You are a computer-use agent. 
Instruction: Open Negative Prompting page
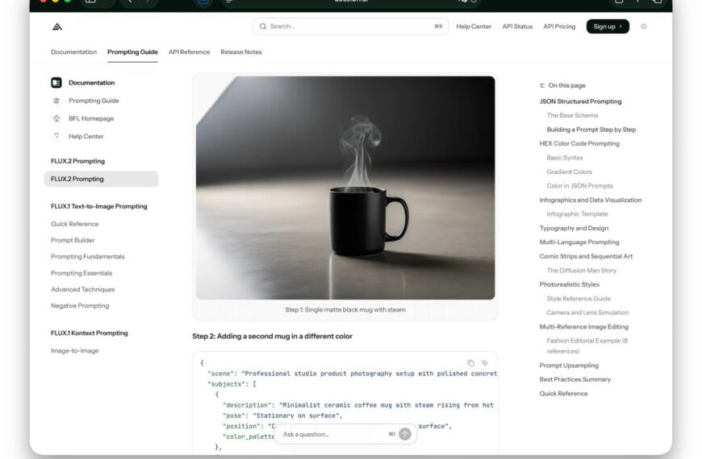[x=80, y=306]
